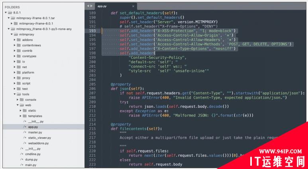Screen dimensions: 308x169
Task: Expand the io folder arrow
Action: 14,62
